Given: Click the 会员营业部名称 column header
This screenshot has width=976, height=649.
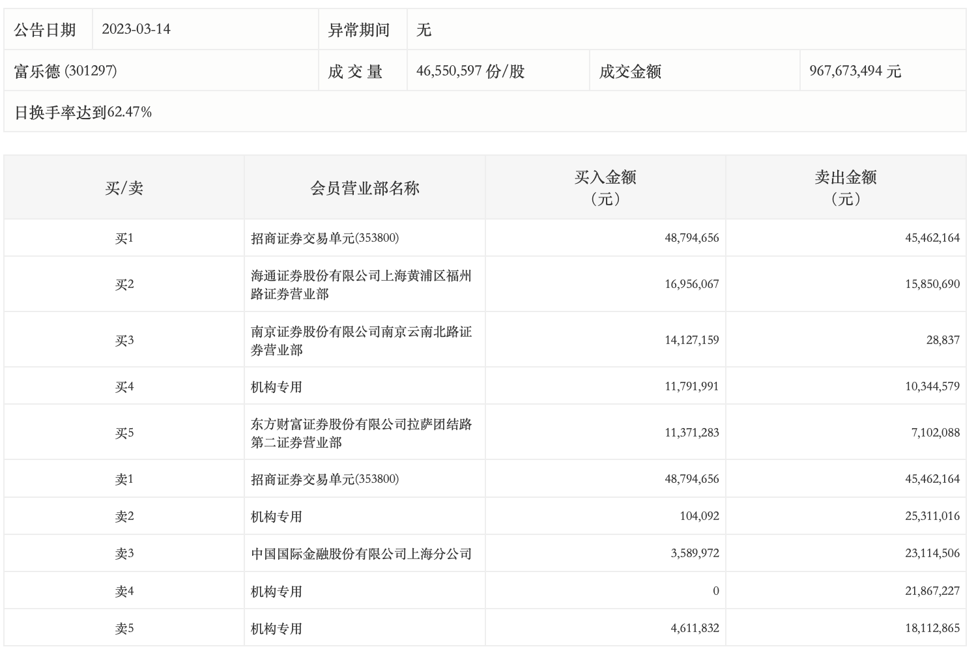Looking at the screenshot, I should tap(364, 188).
